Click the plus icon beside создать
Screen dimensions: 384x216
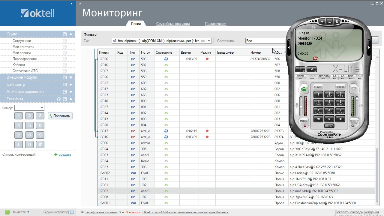(56, 155)
